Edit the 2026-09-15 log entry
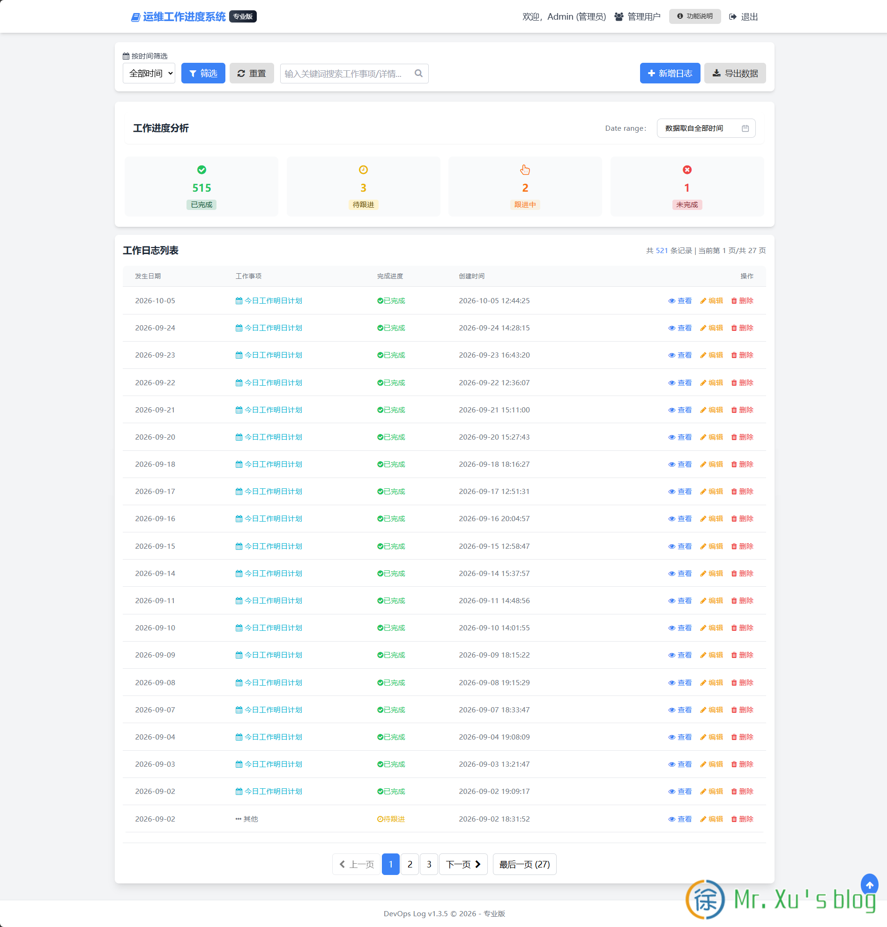The height and width of the screenshot is (927, 887). coord(711,546)
